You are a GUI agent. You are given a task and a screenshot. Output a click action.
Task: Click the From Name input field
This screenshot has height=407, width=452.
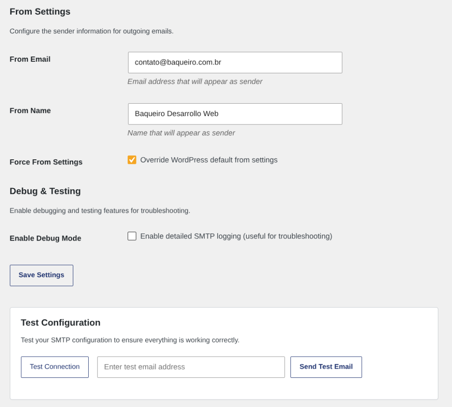235,114
